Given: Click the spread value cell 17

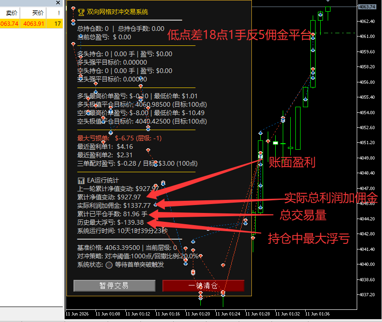Looking at the screenshot, I should pyautogui.click(x=58, y=23).
